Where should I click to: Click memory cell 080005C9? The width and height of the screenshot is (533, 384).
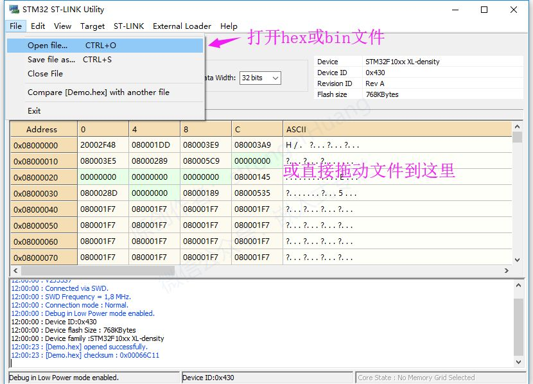pyautogui.click(x=206, y=161)
